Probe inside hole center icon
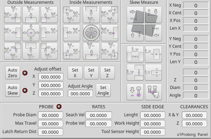Viewport: 211px width, 139px height. tap(91, 33)
